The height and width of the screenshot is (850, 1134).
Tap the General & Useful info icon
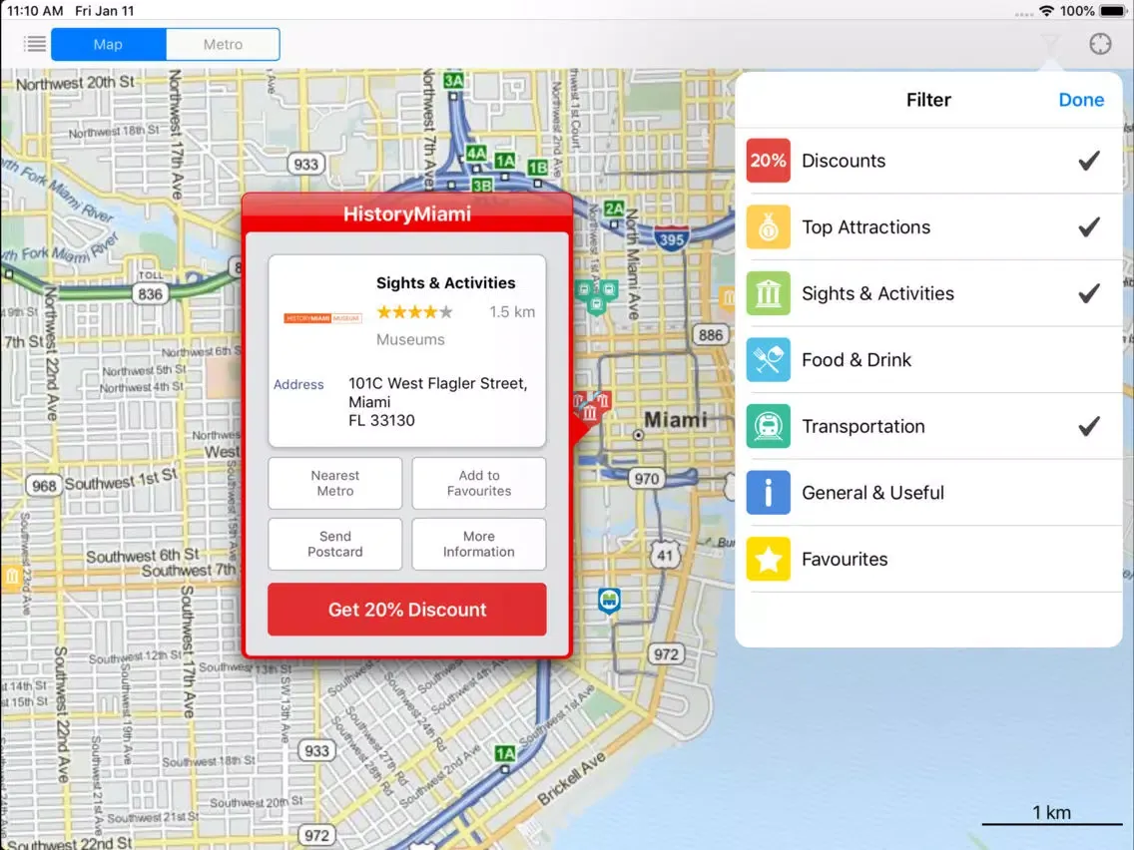pos(768,493)
